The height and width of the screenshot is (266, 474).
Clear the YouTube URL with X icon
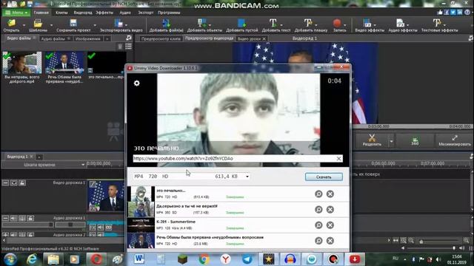pos(338,159)
